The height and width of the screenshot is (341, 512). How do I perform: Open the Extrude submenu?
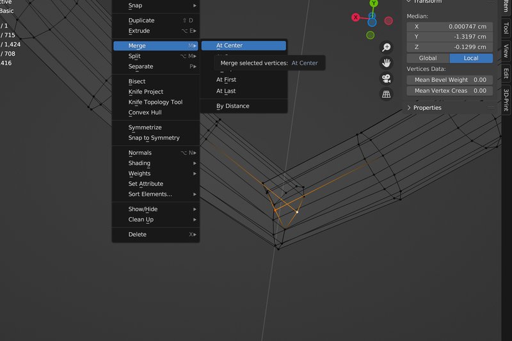(x=156, y=31)
